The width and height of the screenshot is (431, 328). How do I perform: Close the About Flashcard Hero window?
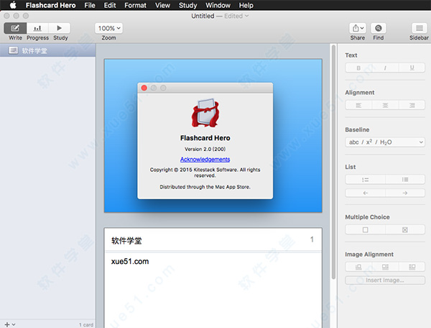pyautogui.click(x=144, y=88)
